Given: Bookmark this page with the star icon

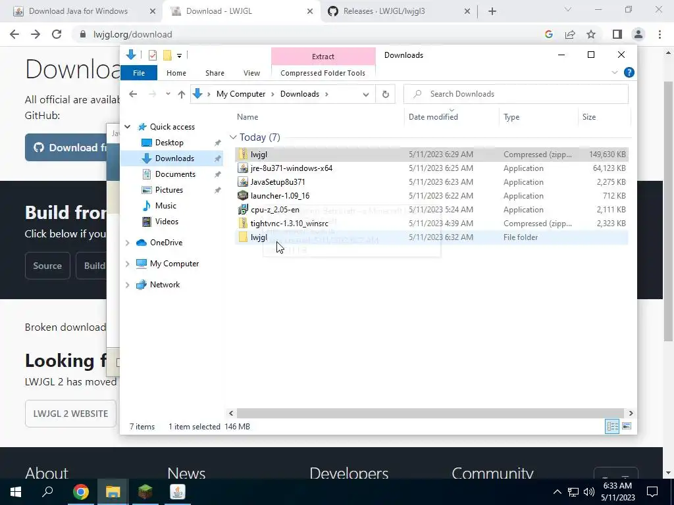Looking at the screenshot, I should click(x=591, y=34).
